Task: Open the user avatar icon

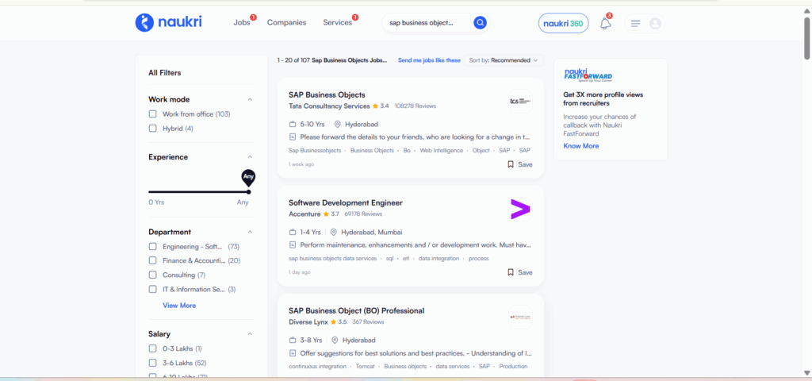Action: pyautogui.click(x=655, y=23)
